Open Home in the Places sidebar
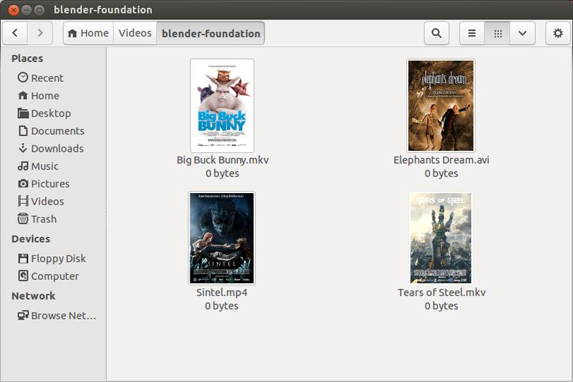Viewport: 573px width, 382px height. pyautogui.click(x=53, y=96)
